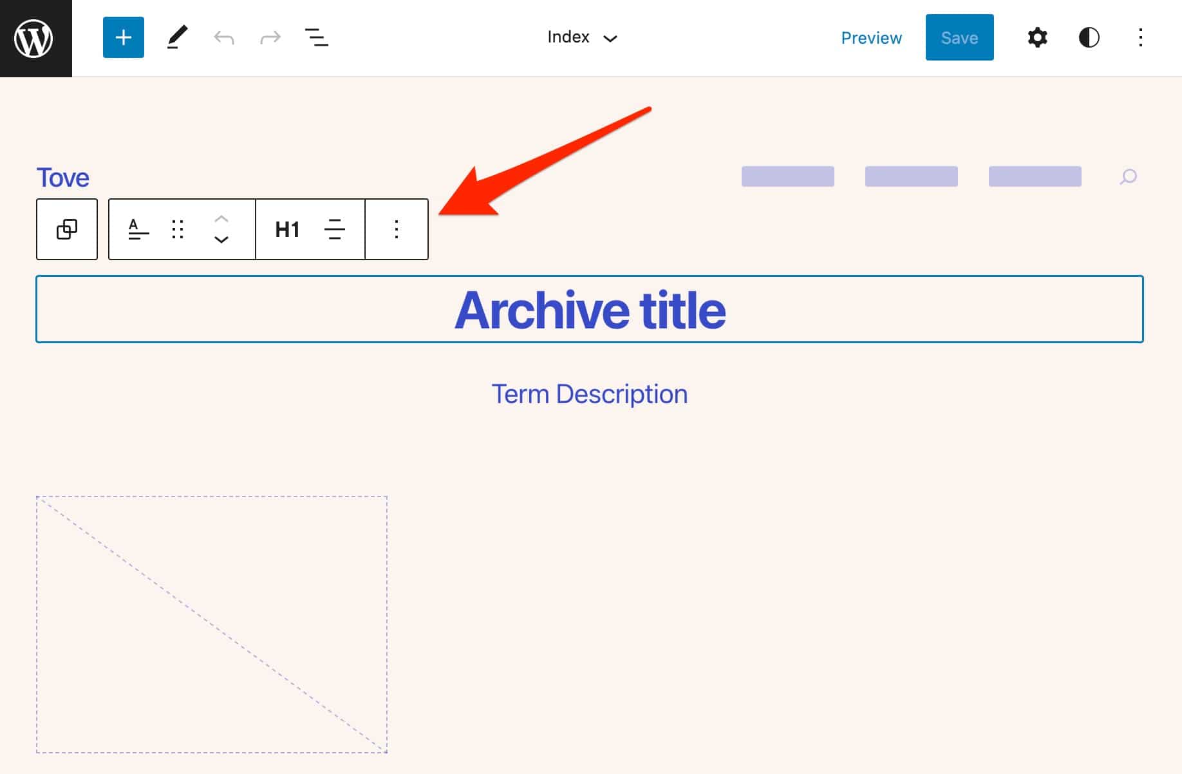The height and width of the screenshot is (774, 1182).
Task: Click the Undo arrow
Action: point(223,37)
